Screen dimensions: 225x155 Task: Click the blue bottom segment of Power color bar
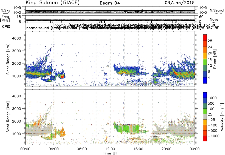coord(205,81)
